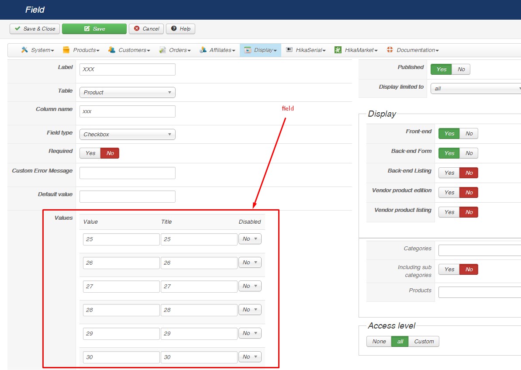Open the System menu
This screenshot has width=521, height=370.
click(38, 50)
